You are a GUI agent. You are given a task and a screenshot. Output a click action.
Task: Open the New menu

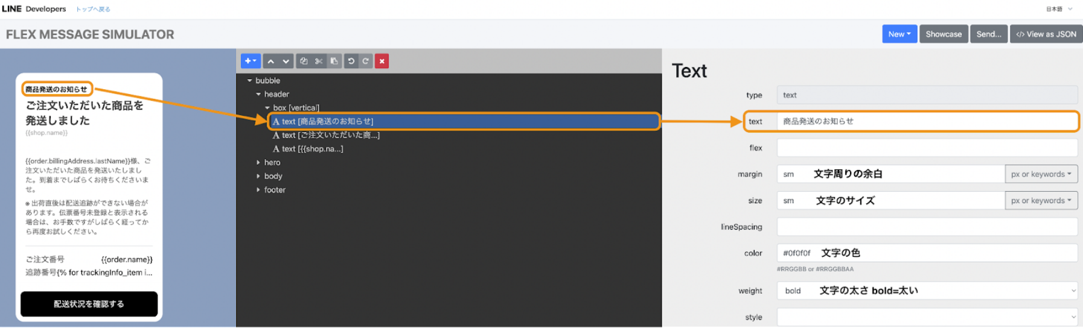[899, 34]
